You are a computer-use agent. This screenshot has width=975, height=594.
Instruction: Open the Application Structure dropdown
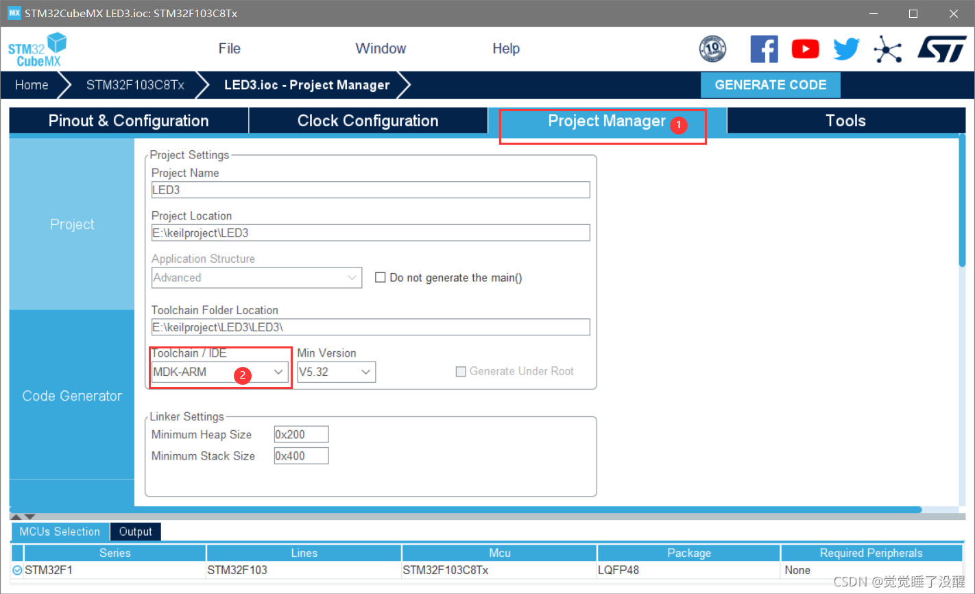(256, 278)
